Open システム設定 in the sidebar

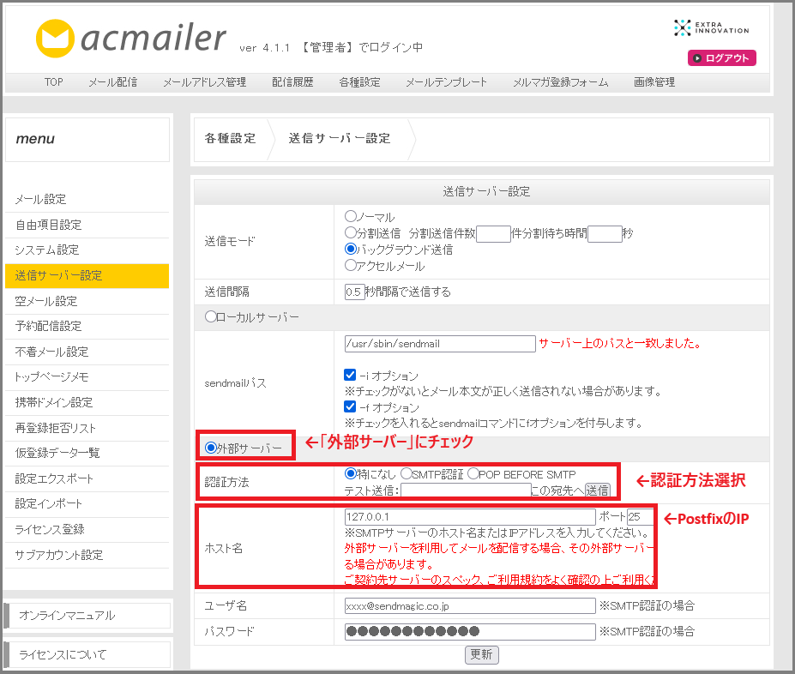coord(47,250)
